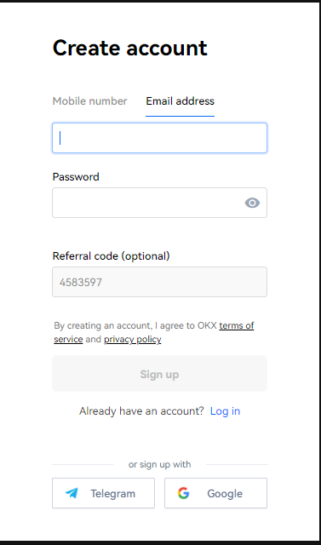The image size is (321, 545).
Task: Click the colorful Google G logo
Action: [183, 493]
